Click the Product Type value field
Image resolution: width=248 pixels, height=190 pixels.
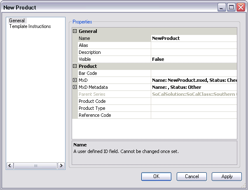pyautogui.click(x=194, y=108)
